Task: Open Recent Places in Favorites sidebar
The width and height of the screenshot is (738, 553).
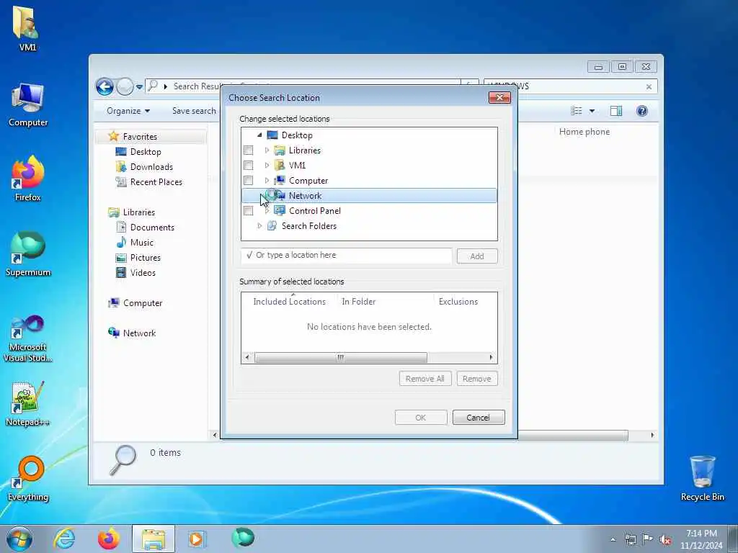Action: (156, 182)
